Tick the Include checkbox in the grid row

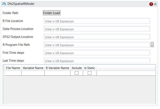76,73
